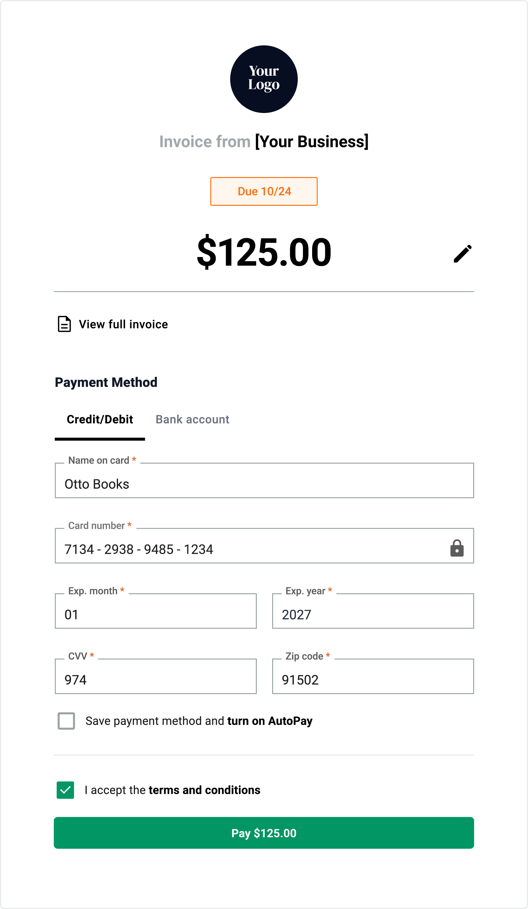Screen dimensions: 528x909
Task: Click the $125.00 amount text
Action: 264,253
